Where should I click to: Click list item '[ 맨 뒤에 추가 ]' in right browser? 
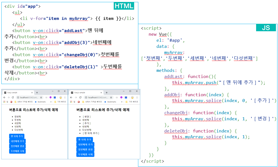pyautogui.click(x=91, y=133)
